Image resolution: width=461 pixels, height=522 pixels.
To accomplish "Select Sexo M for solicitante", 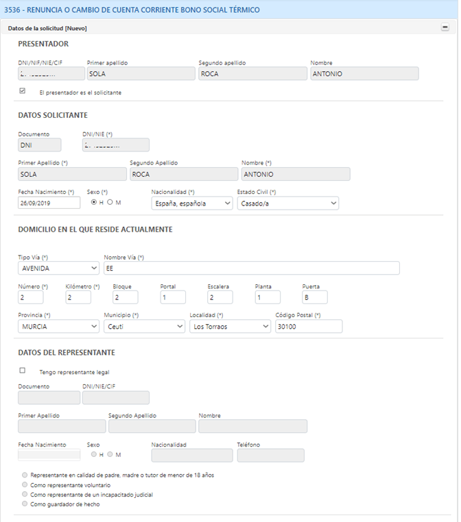I will coord(110,203).
